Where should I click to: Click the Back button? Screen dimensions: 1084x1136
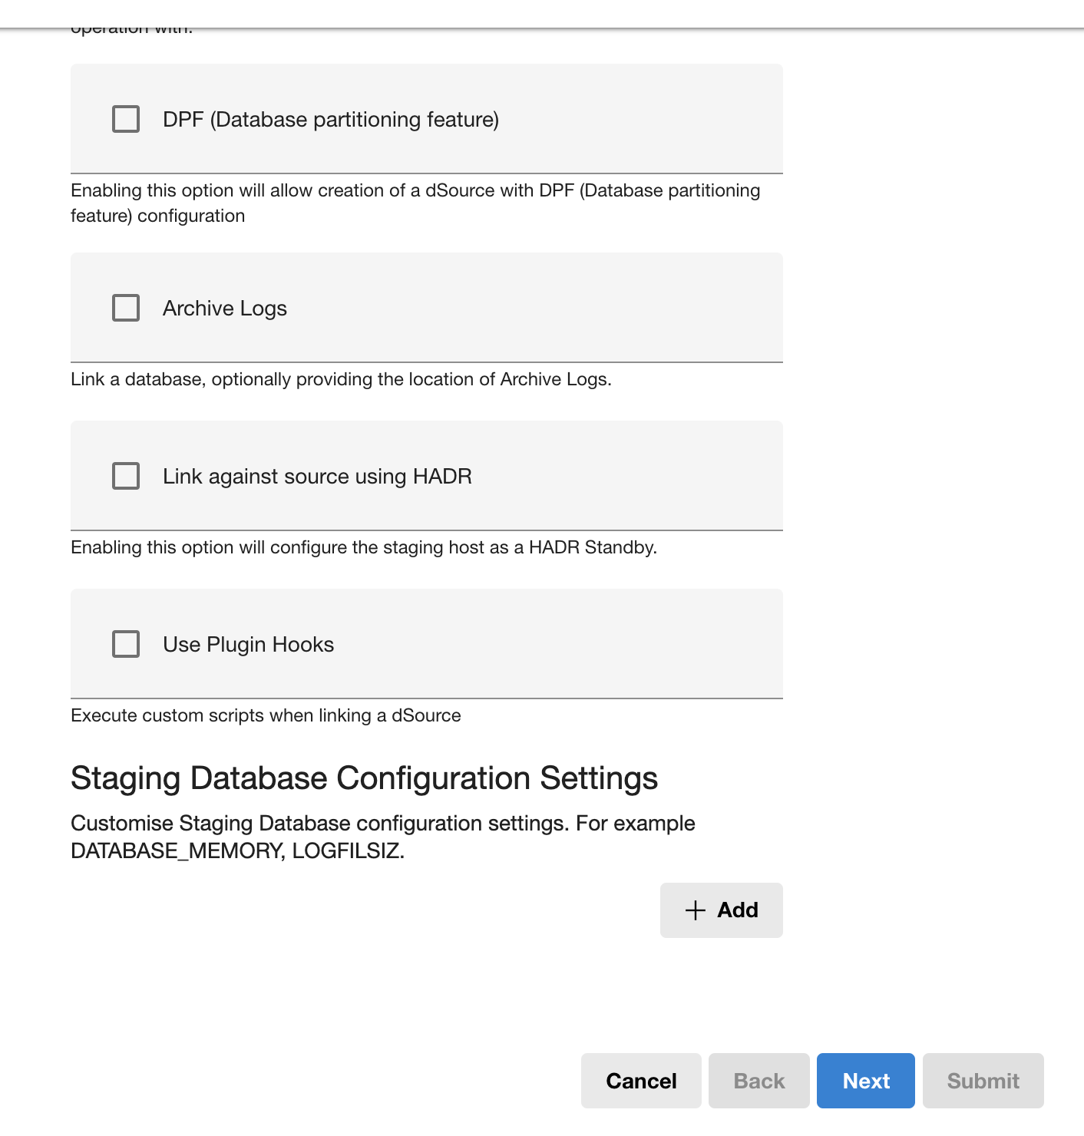coord(759,1081)
